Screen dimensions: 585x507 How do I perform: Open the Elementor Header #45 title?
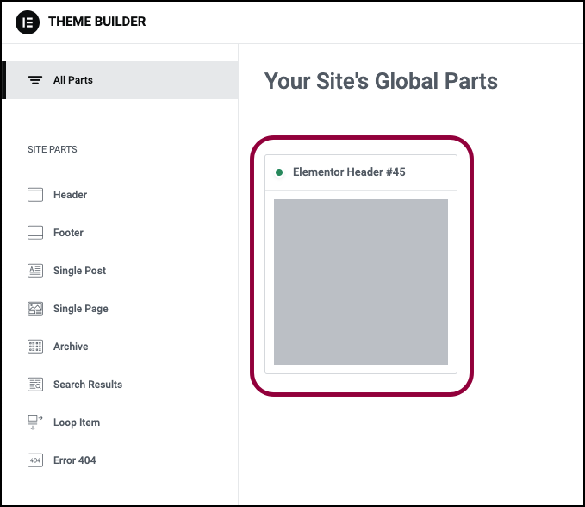[349, 172]
